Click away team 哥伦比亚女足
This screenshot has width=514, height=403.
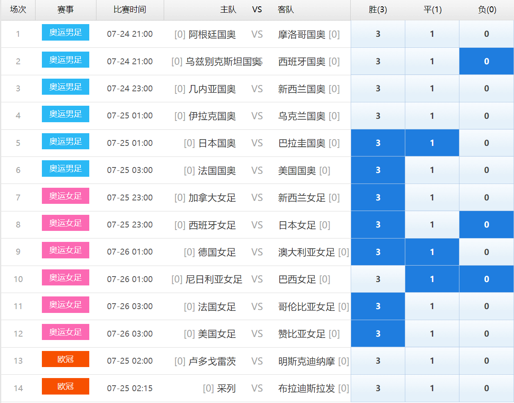coord(307,307)
